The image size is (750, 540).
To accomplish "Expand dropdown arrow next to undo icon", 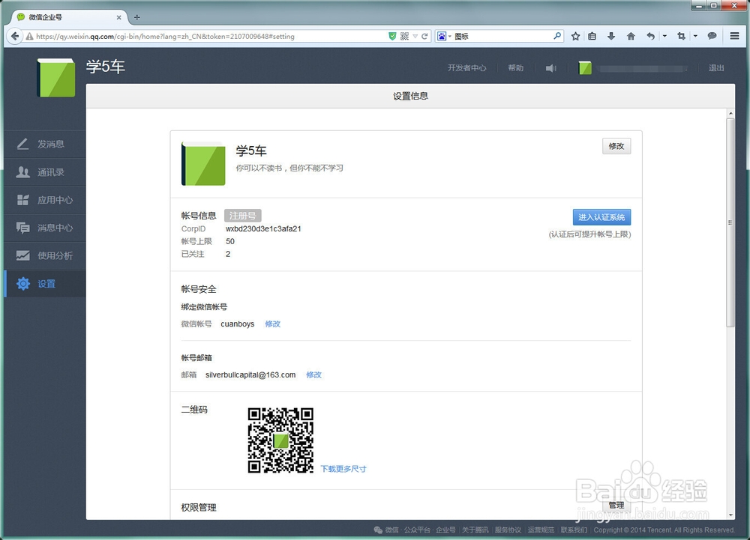I will (664, 36).
